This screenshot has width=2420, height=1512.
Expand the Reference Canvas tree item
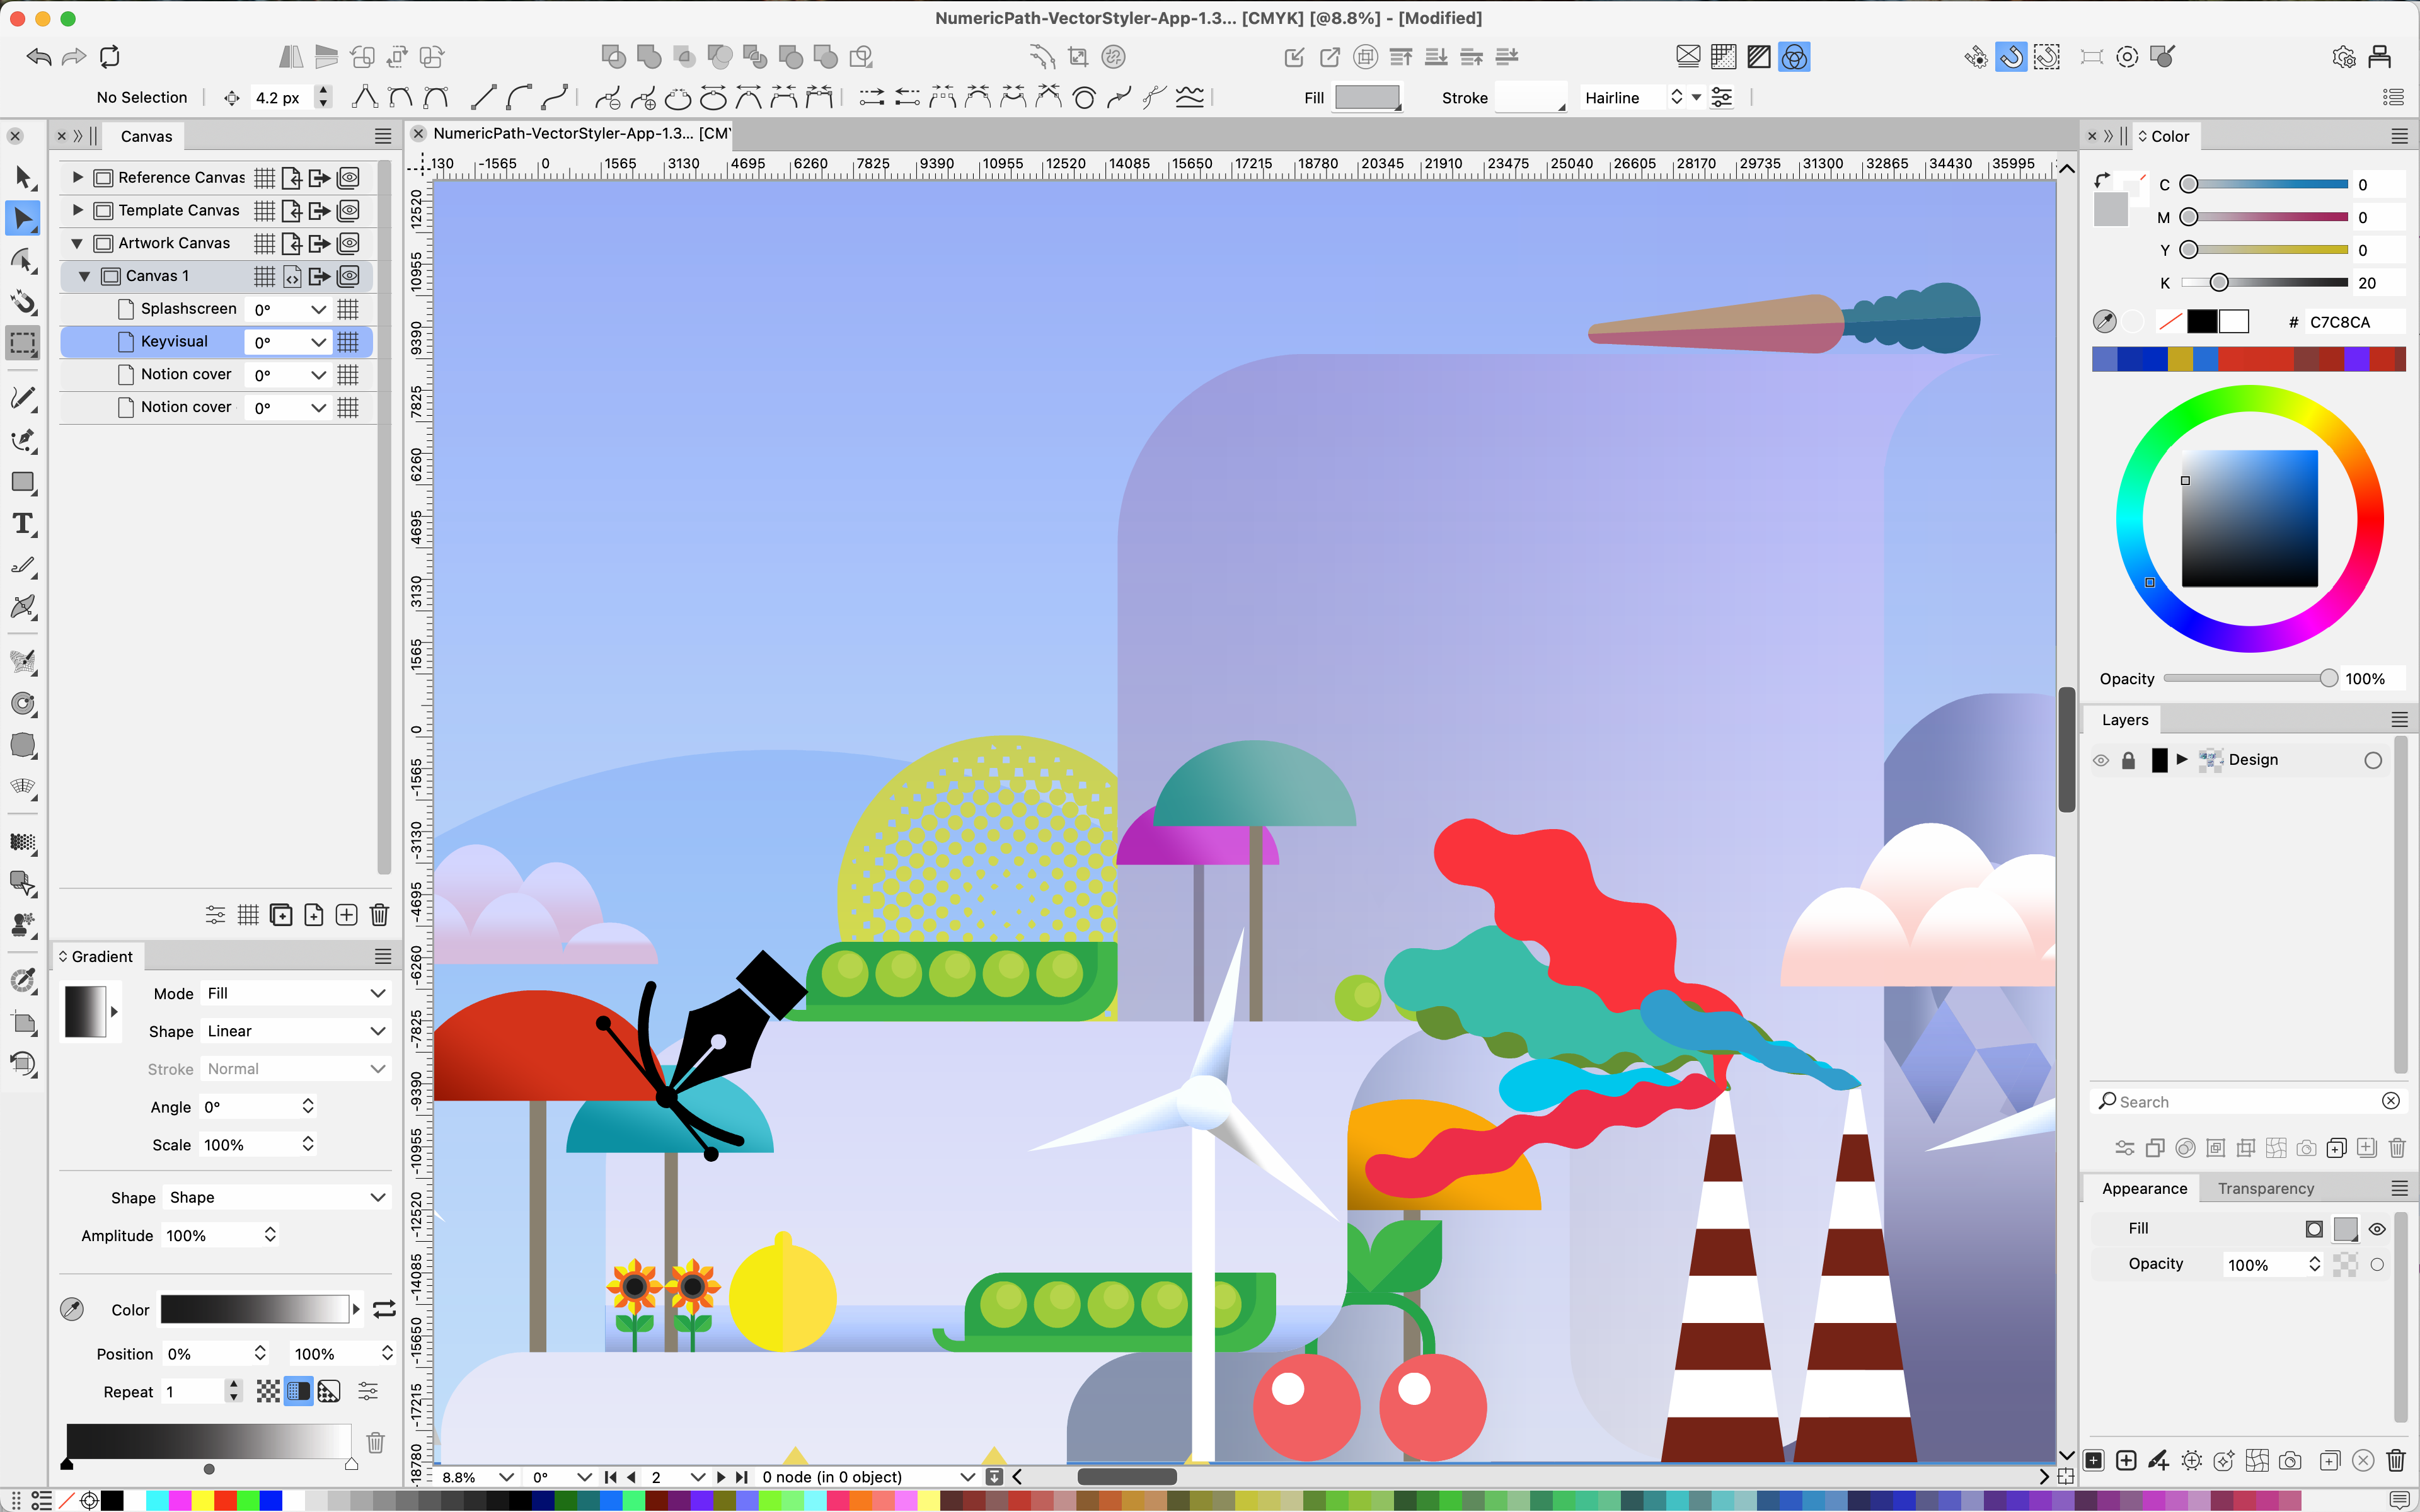click(x=78, y=177)
